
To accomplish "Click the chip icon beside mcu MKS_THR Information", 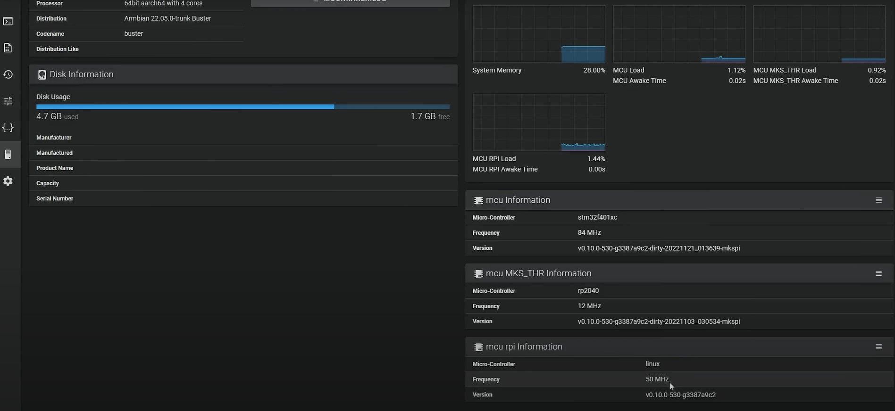I will click(478, 274).
